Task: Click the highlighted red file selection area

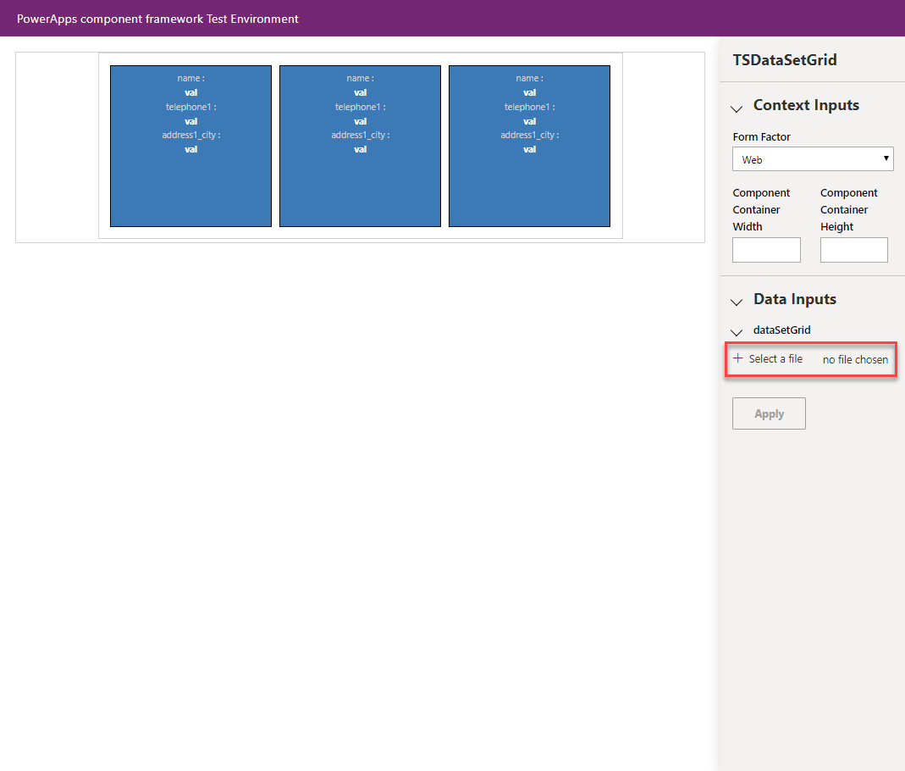Action: coord(810,359)
